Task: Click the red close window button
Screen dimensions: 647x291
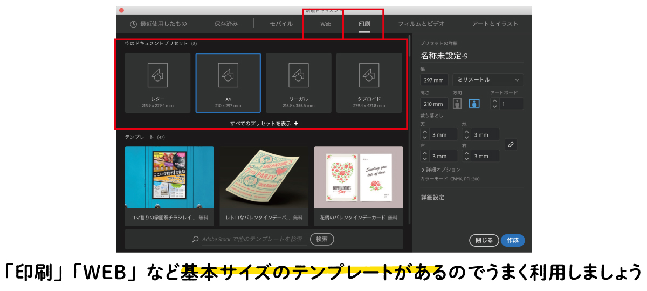Action: pos(121,10)
